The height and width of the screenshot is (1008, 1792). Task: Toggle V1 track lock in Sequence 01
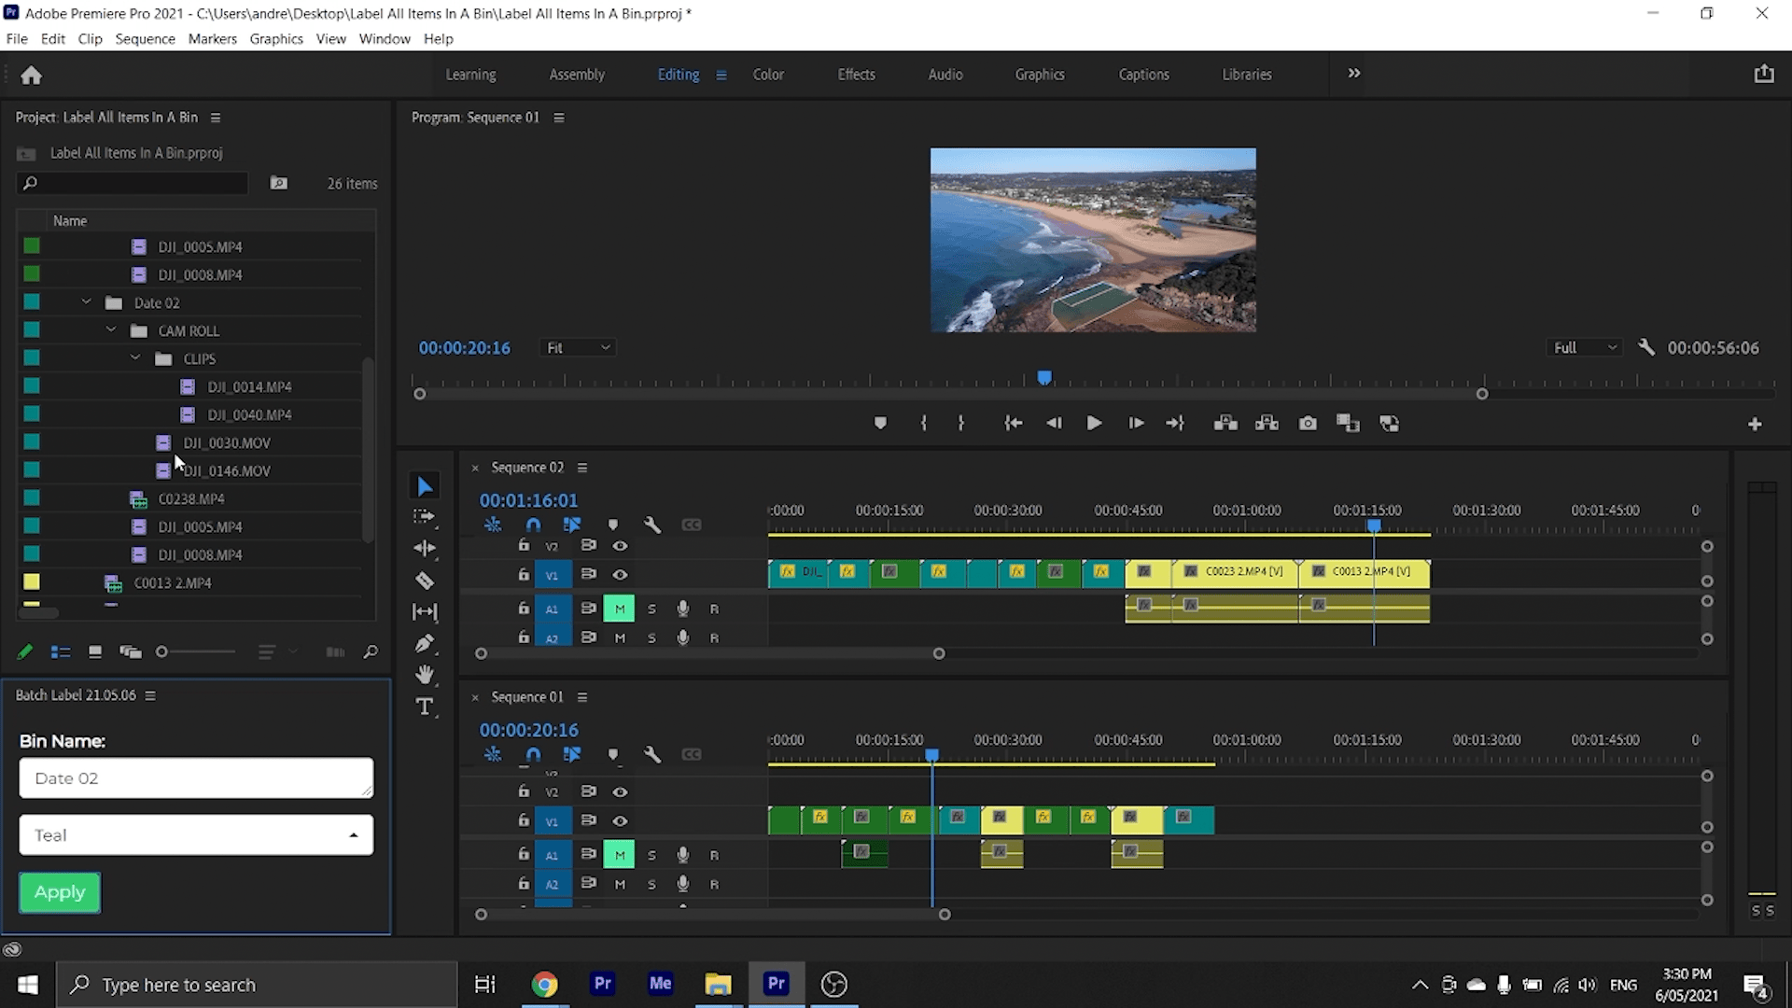coord(524,820)
